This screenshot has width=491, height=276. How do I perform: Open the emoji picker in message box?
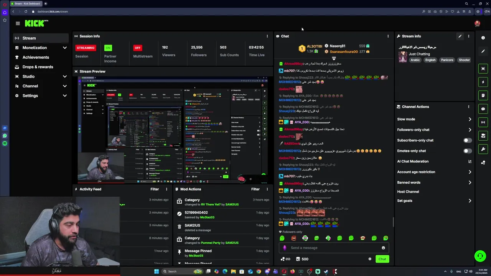pyautogui.click(x=383, y=248)
